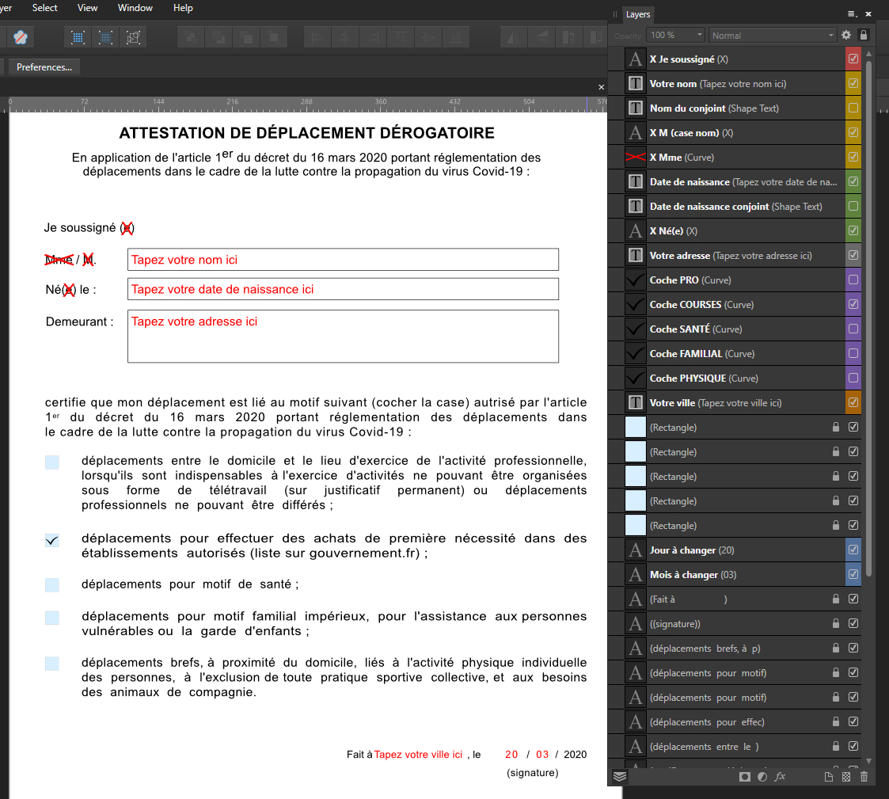Show the Coche FAMILIAL layer
The height and width of the screenshot is (799, 889).
pyautogui.click(x=853, y=353)
